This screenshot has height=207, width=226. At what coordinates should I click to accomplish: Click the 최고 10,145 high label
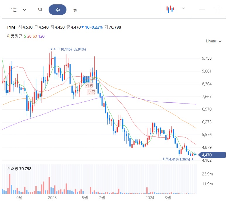[68, 49]
